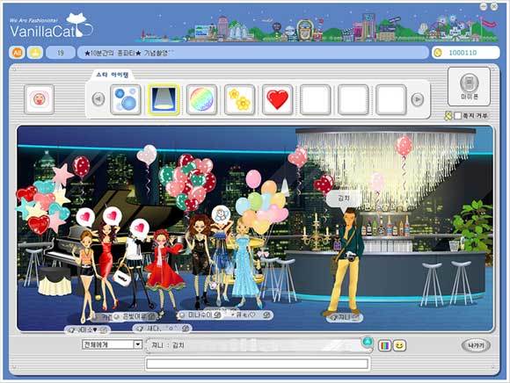Focus the chat message input field
Image resolution: width=510 pixels, height=383 pixels.
(257, 364)
